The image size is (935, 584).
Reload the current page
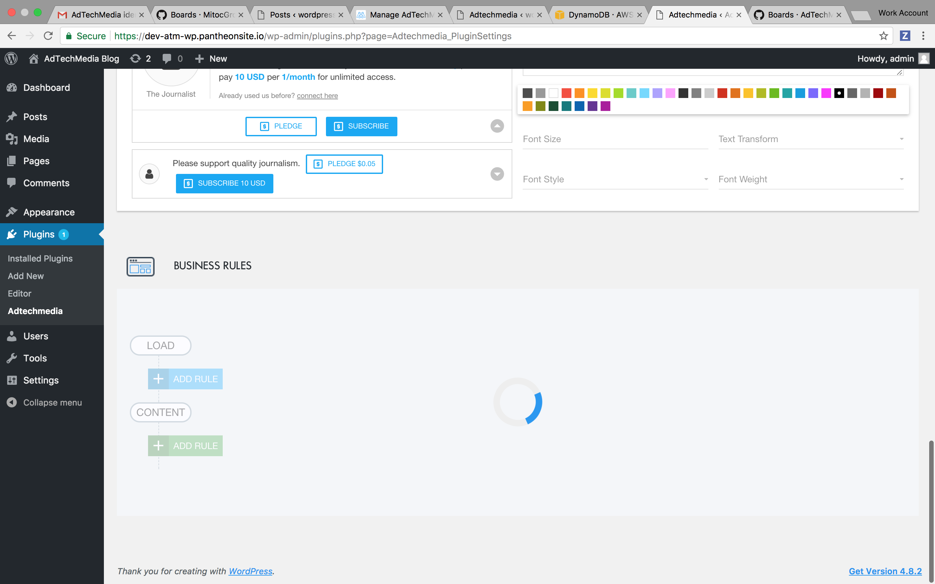pyautogui.click(x=48, y=36)
